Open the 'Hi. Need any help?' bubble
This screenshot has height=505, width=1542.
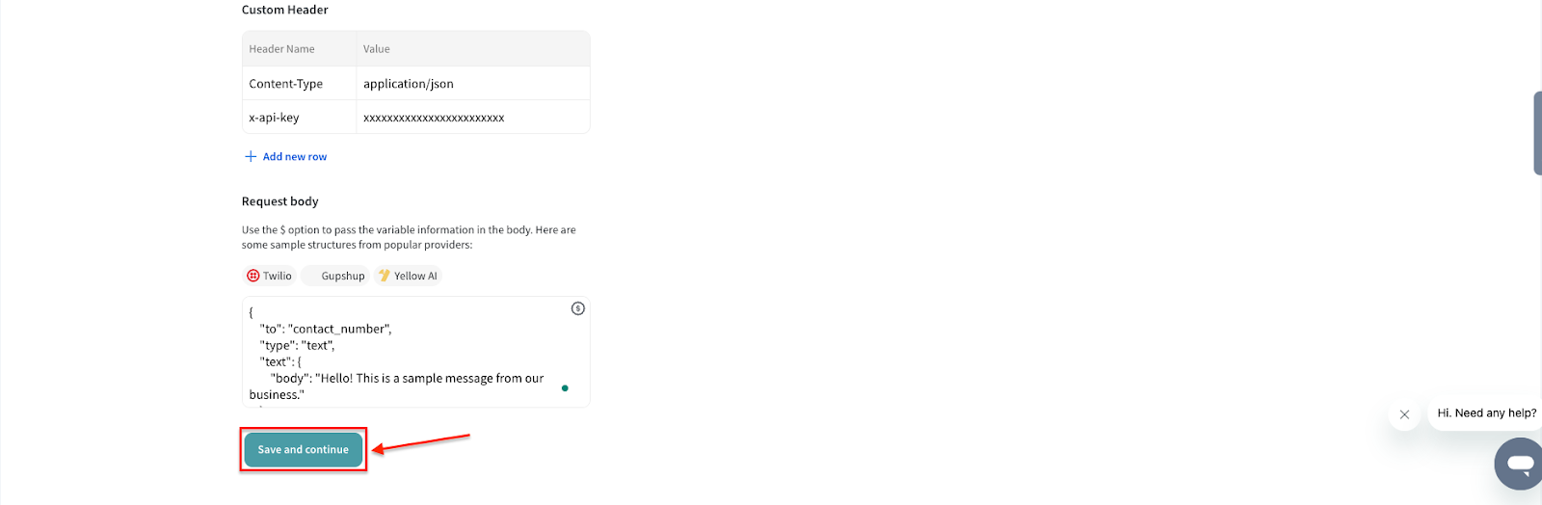(x=1486, y=413)
